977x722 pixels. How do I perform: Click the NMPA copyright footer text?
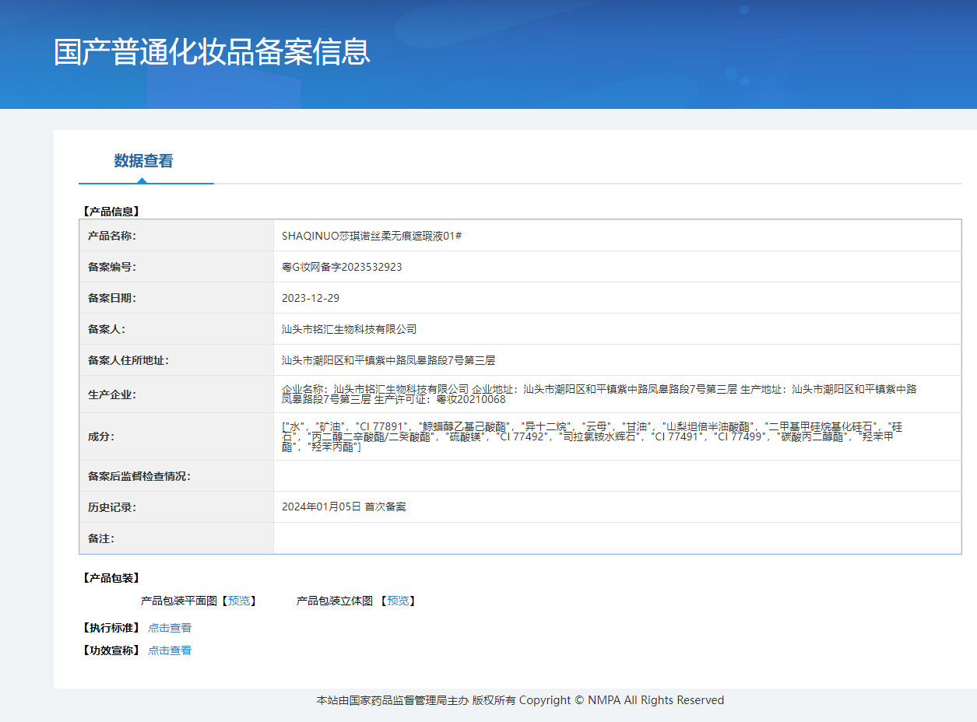click(520, 700)
